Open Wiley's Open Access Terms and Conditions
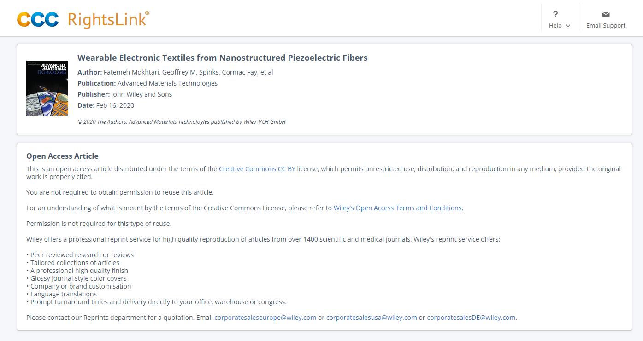 tap(397, 208)
